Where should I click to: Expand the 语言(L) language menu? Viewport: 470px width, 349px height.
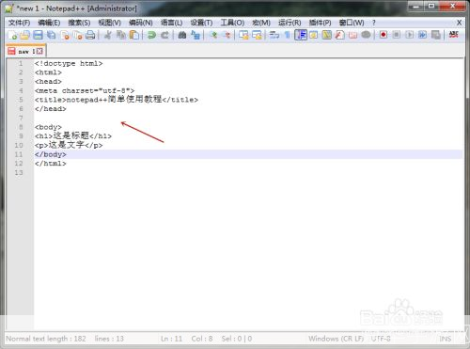171,23
